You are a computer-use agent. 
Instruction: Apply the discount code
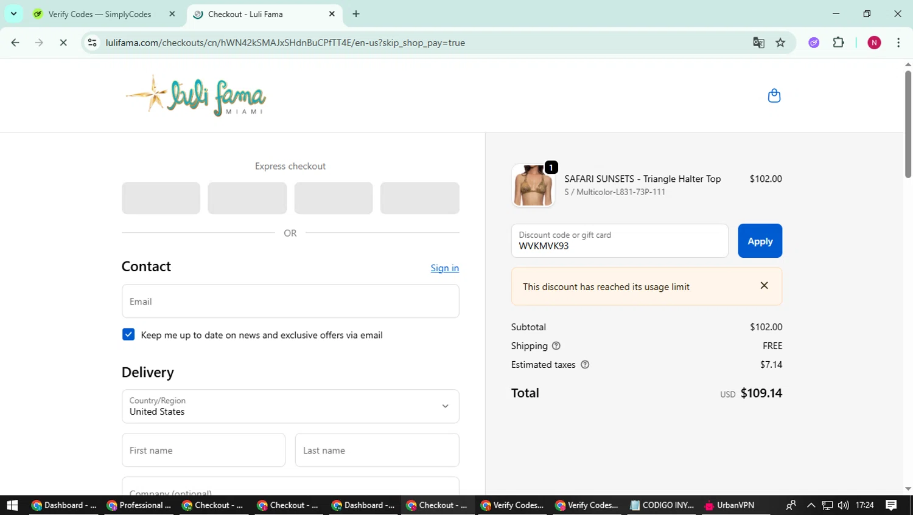[760, 241]
